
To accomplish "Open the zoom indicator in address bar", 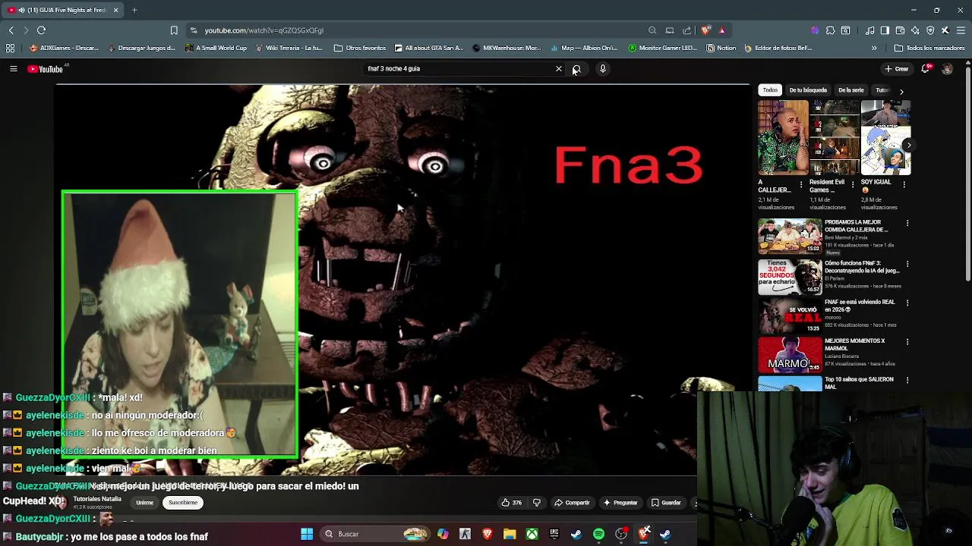I will [652, 30].
